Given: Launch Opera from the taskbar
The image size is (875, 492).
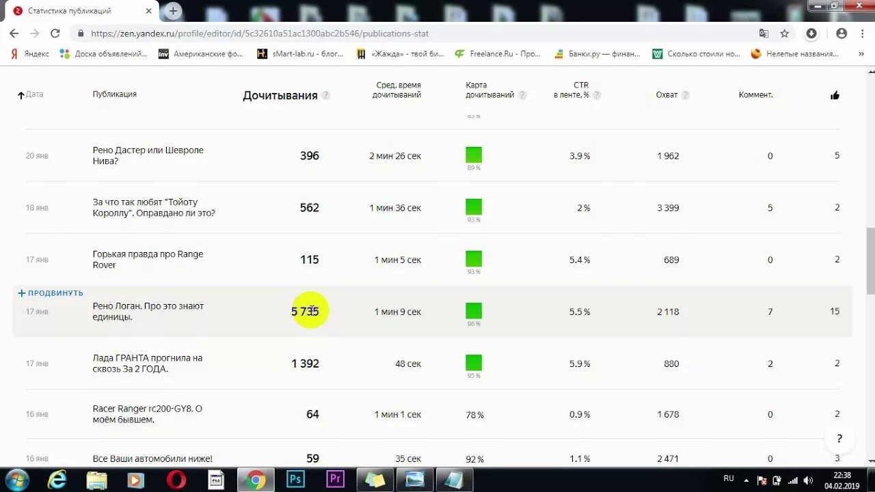Looking at the screenshot, I should (x=176, y=480).
